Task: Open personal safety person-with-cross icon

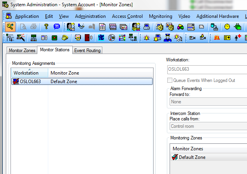Action: [238, 38]
